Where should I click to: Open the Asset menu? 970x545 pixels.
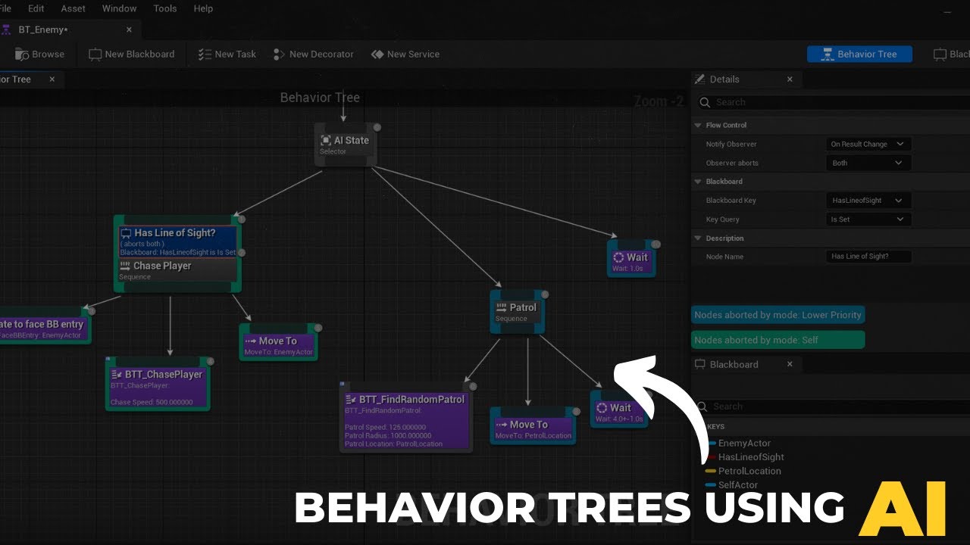[74, 8]
